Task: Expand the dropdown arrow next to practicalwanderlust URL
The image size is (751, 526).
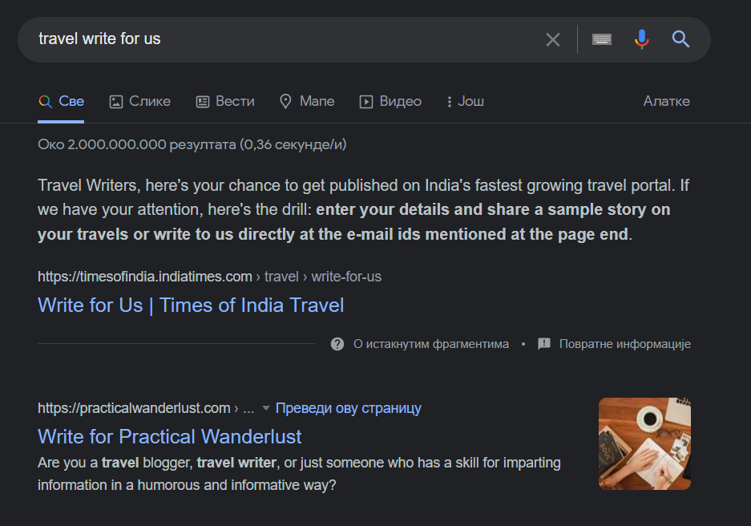Action: pyautogui.click(x=266, y=408)
